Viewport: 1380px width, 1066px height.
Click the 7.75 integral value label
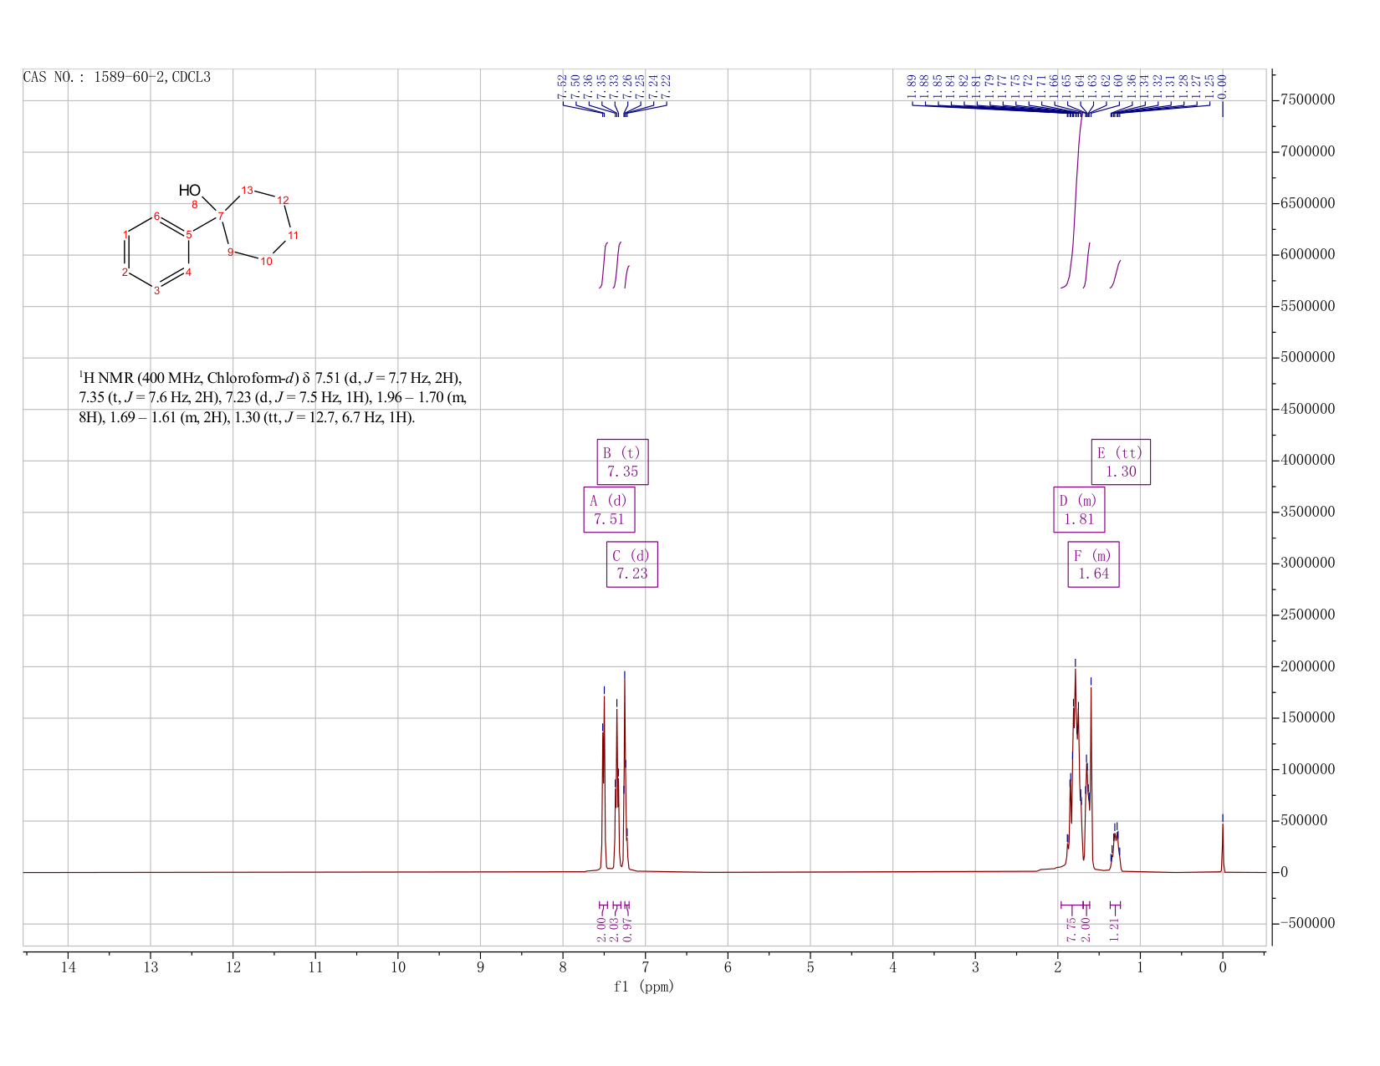point(1071,928)
